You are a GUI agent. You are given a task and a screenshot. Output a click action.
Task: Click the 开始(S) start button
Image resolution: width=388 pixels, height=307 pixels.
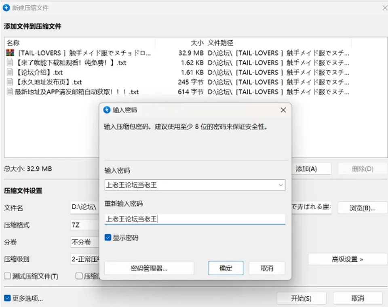pyautogui.click(x=302, y=299)
